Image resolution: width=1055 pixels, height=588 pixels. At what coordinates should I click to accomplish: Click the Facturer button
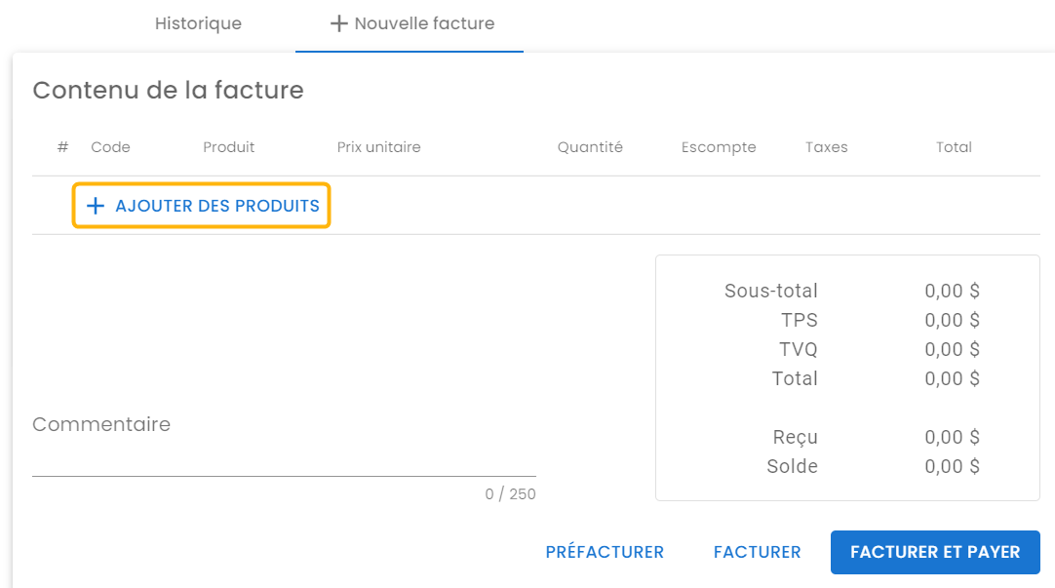point(757,552)
